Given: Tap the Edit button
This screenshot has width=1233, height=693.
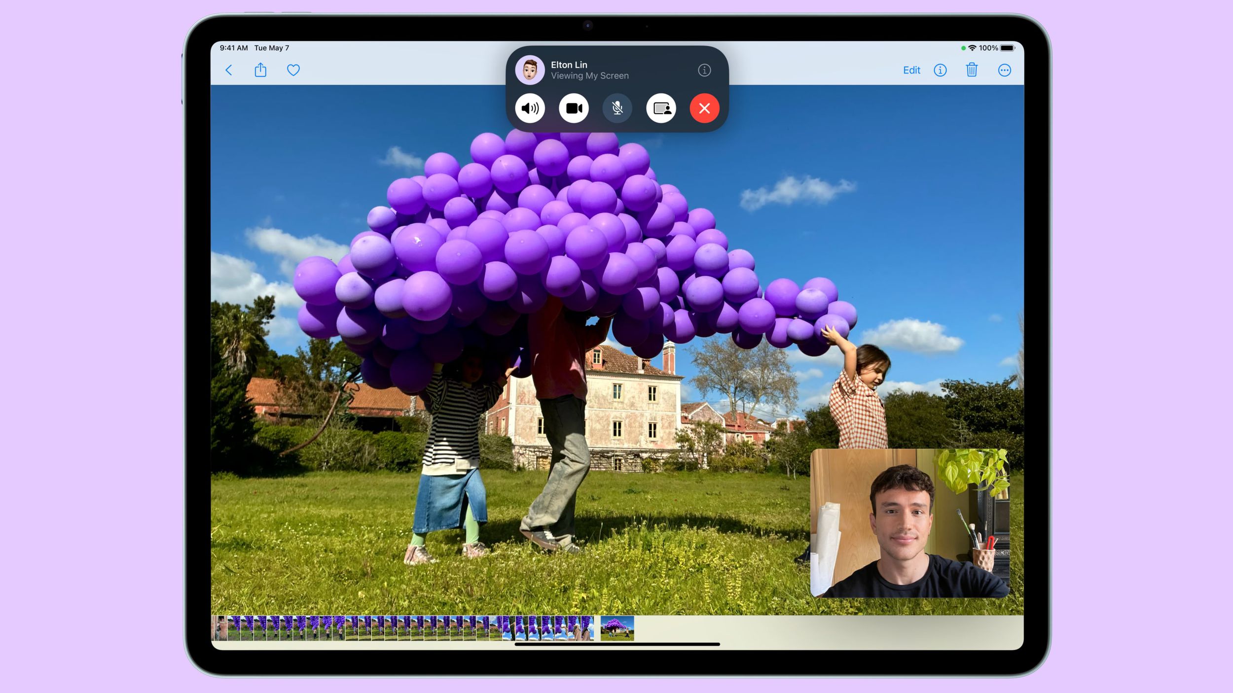Looking at the screenshot, I should point(911,70).
